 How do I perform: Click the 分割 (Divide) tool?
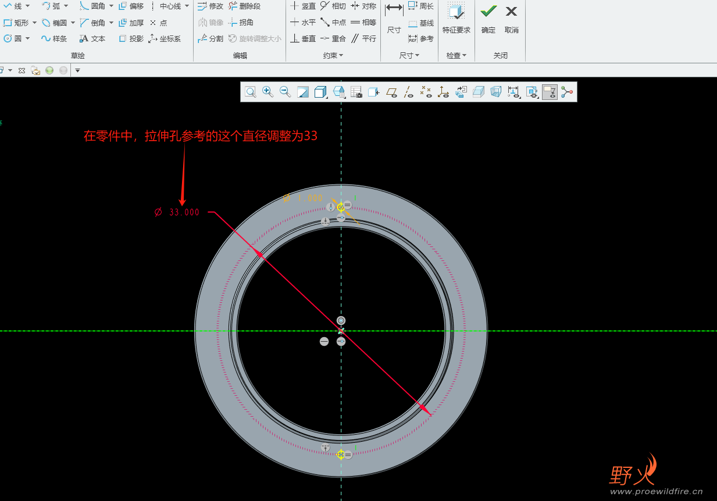pyautogui.click(x=211, y=38)
